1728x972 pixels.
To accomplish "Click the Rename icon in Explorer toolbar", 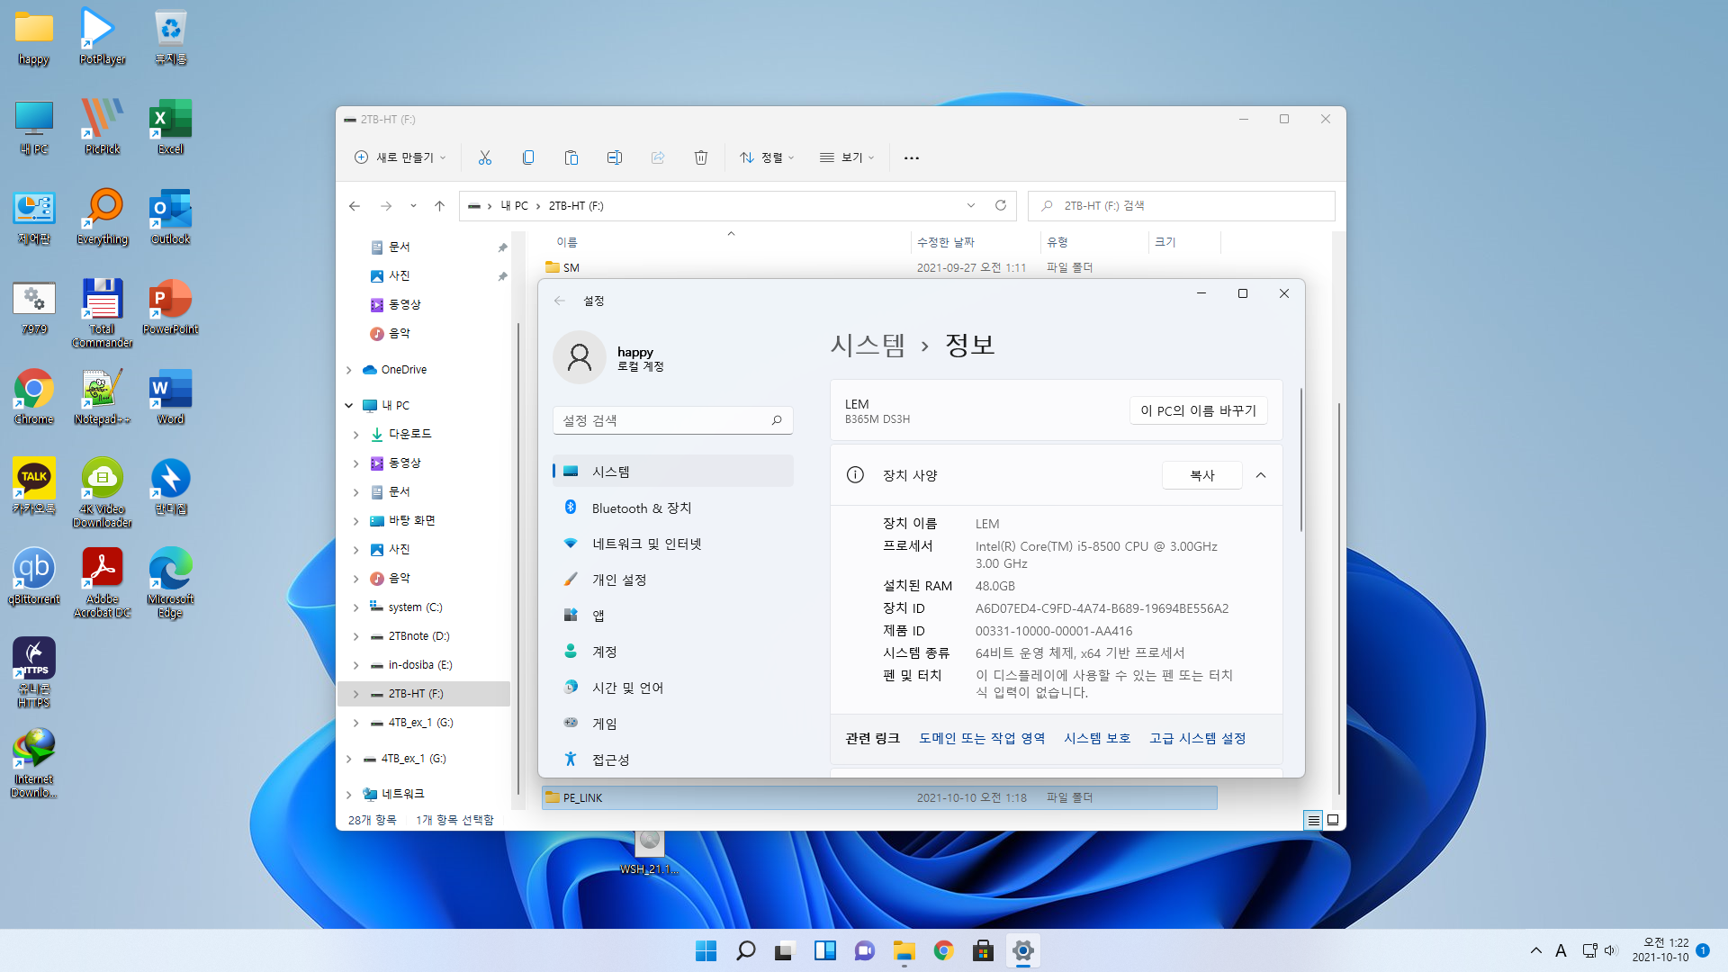I will click(x=615, y=157).
